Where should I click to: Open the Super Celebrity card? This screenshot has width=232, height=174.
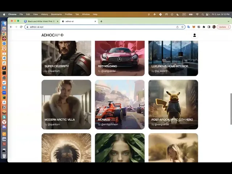tap(66, 58)
